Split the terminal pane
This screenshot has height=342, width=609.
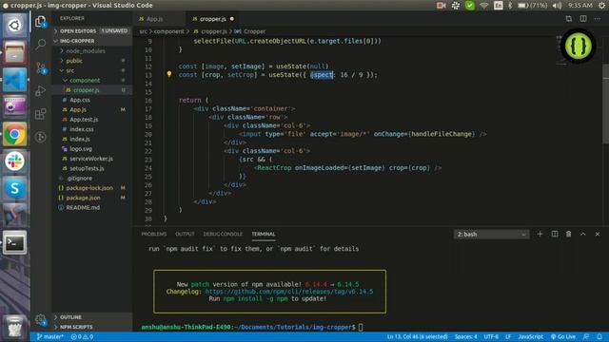[x=555, y=234]
